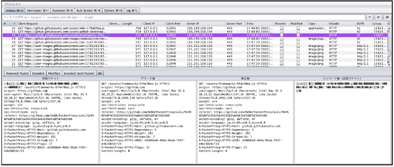Image resolution: width=394 pixels, height=167 pixels.
Task: Tick the Modified checkbox for packet 26
Action: click(298, 49)
